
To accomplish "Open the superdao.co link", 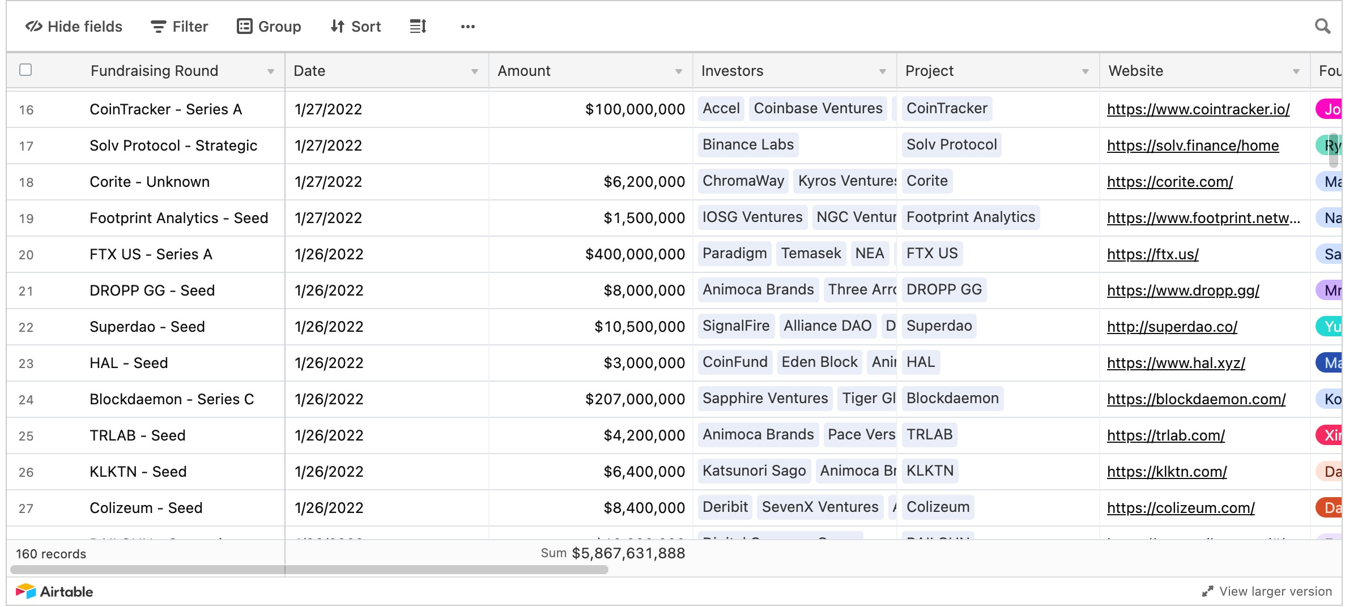I will 1172,327.
